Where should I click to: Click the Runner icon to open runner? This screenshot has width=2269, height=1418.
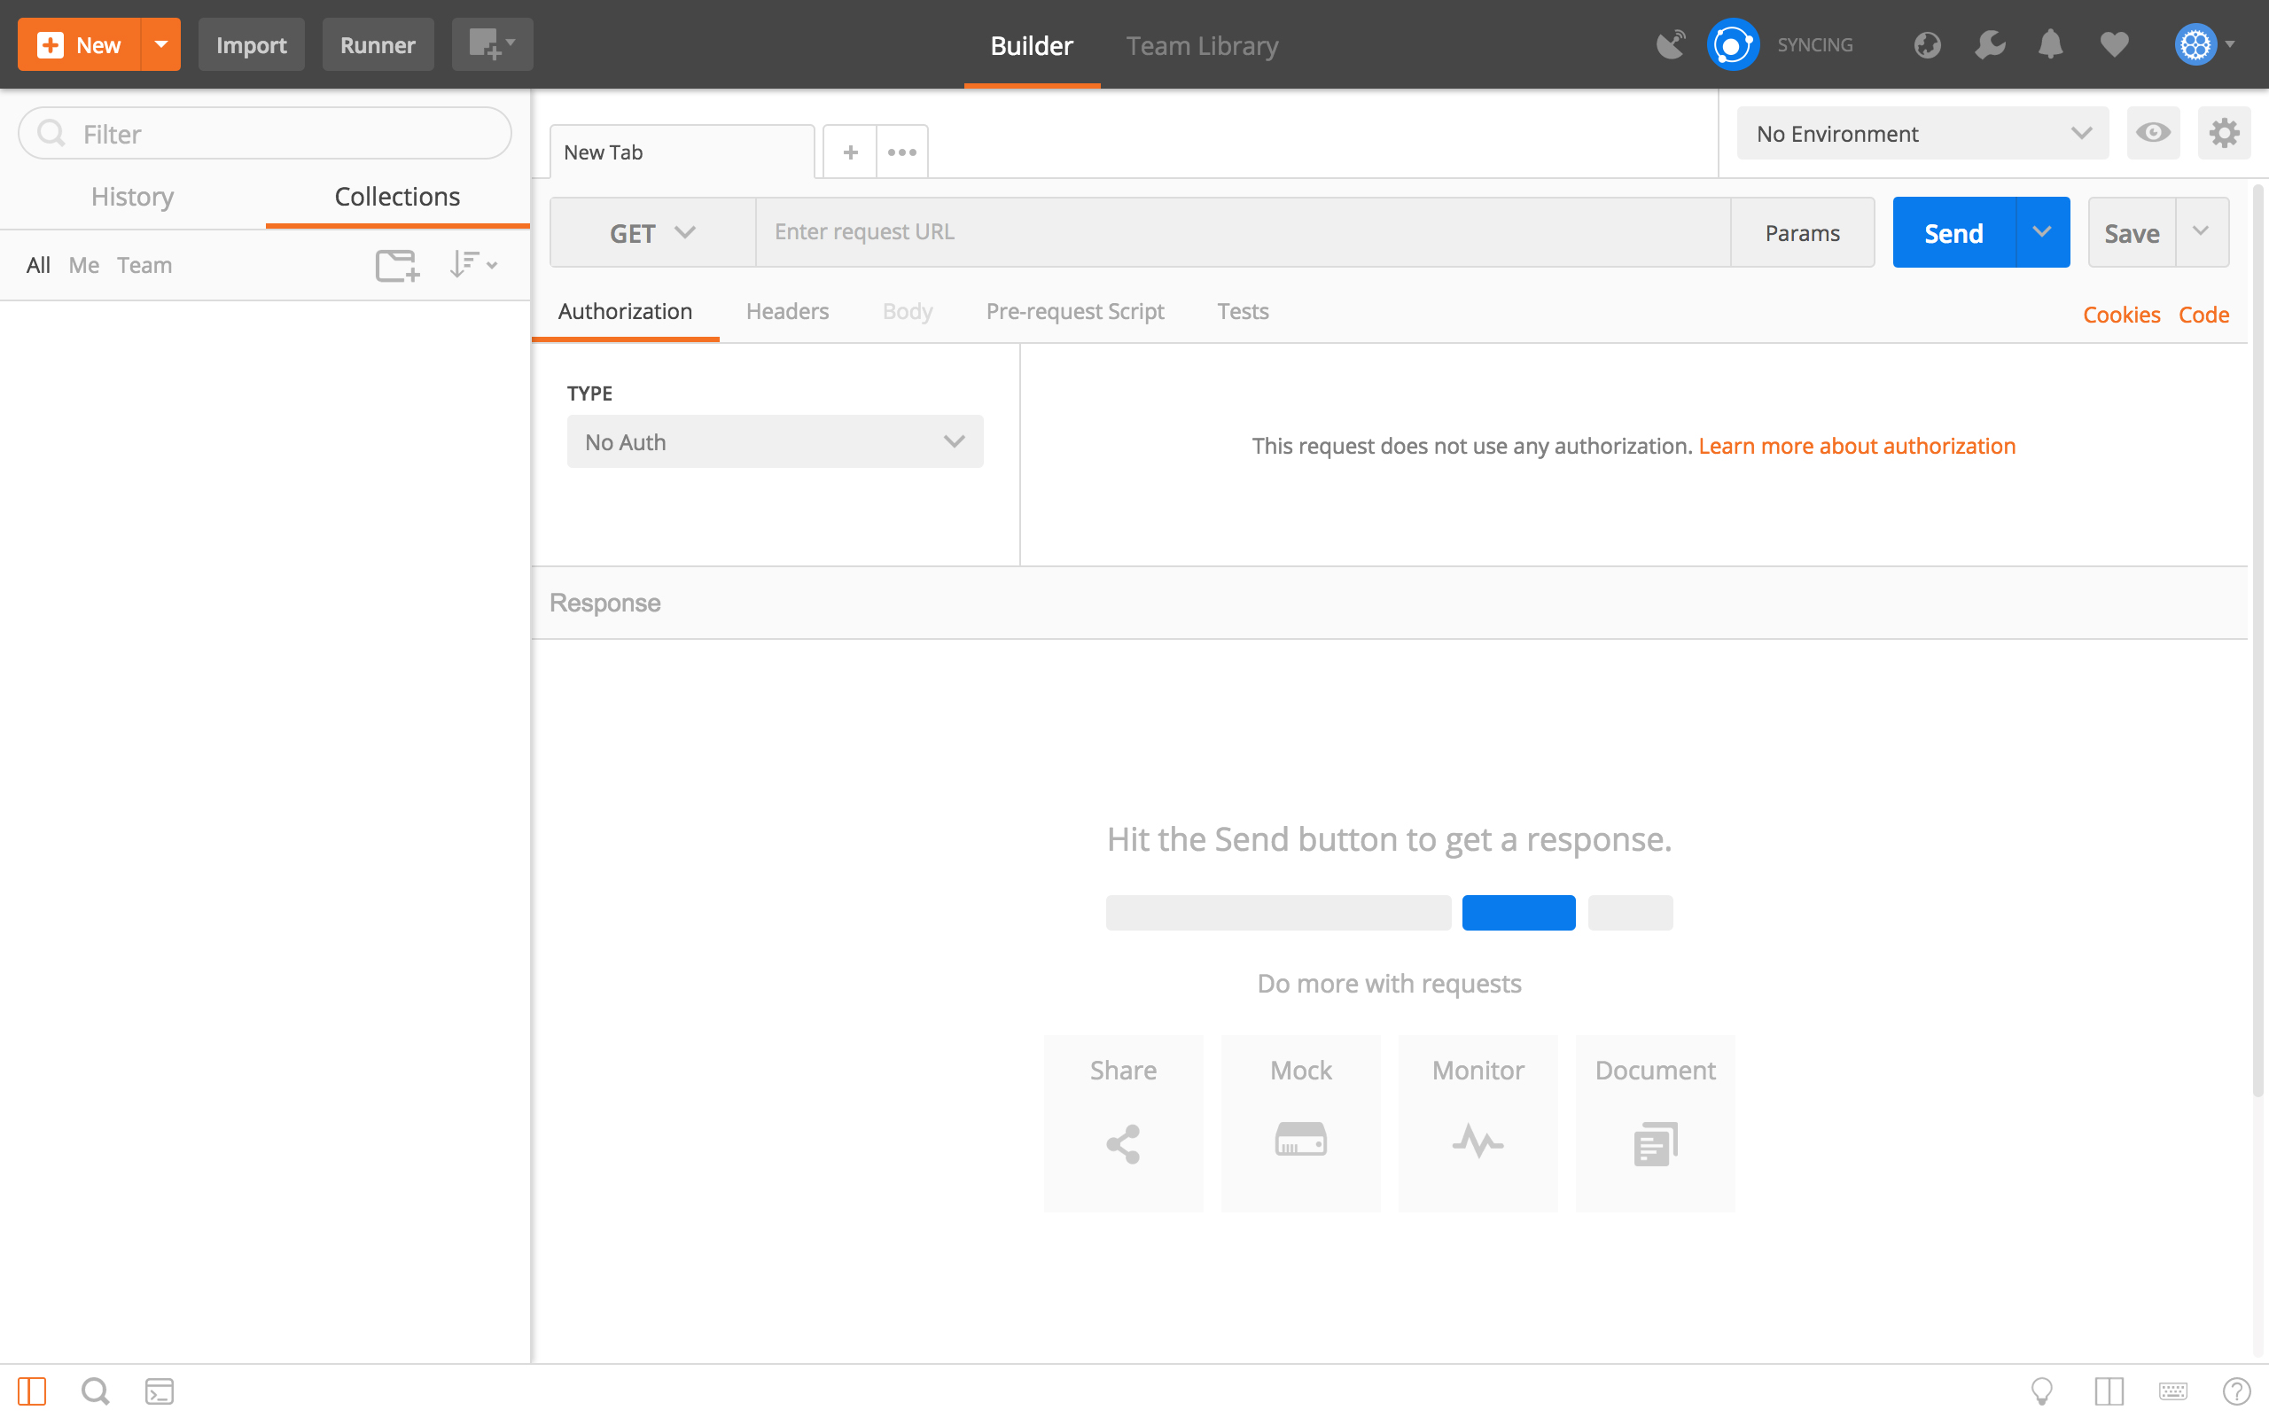point(378,44)
